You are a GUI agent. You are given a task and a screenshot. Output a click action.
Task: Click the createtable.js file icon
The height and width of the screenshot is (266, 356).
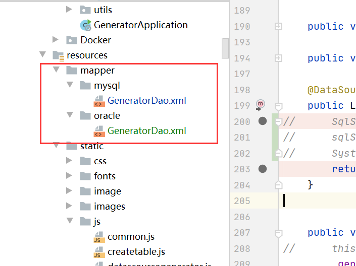[99, 252]
